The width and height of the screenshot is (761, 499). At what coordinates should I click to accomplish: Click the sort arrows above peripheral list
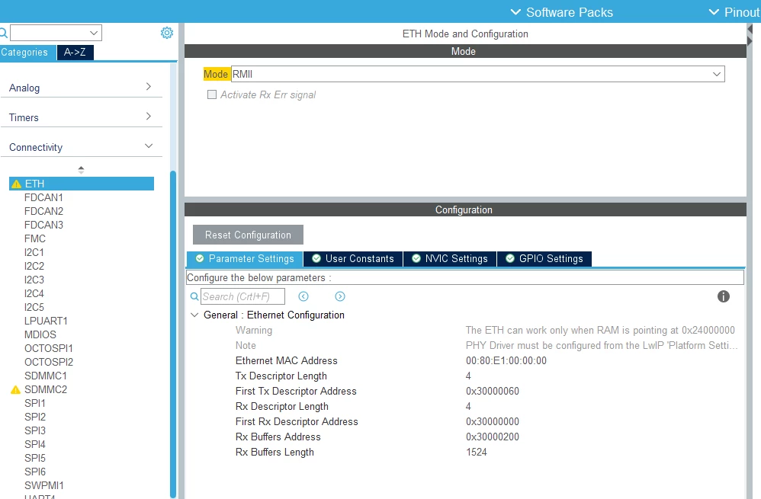[81, 170]
